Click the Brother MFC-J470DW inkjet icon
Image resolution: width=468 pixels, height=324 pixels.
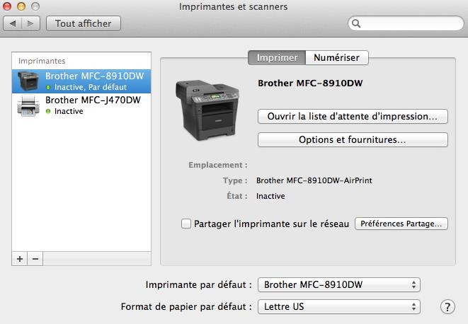(28, 105)
